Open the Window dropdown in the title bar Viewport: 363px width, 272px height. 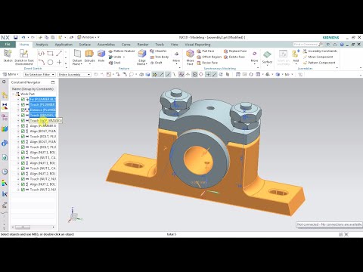(88, 37)
